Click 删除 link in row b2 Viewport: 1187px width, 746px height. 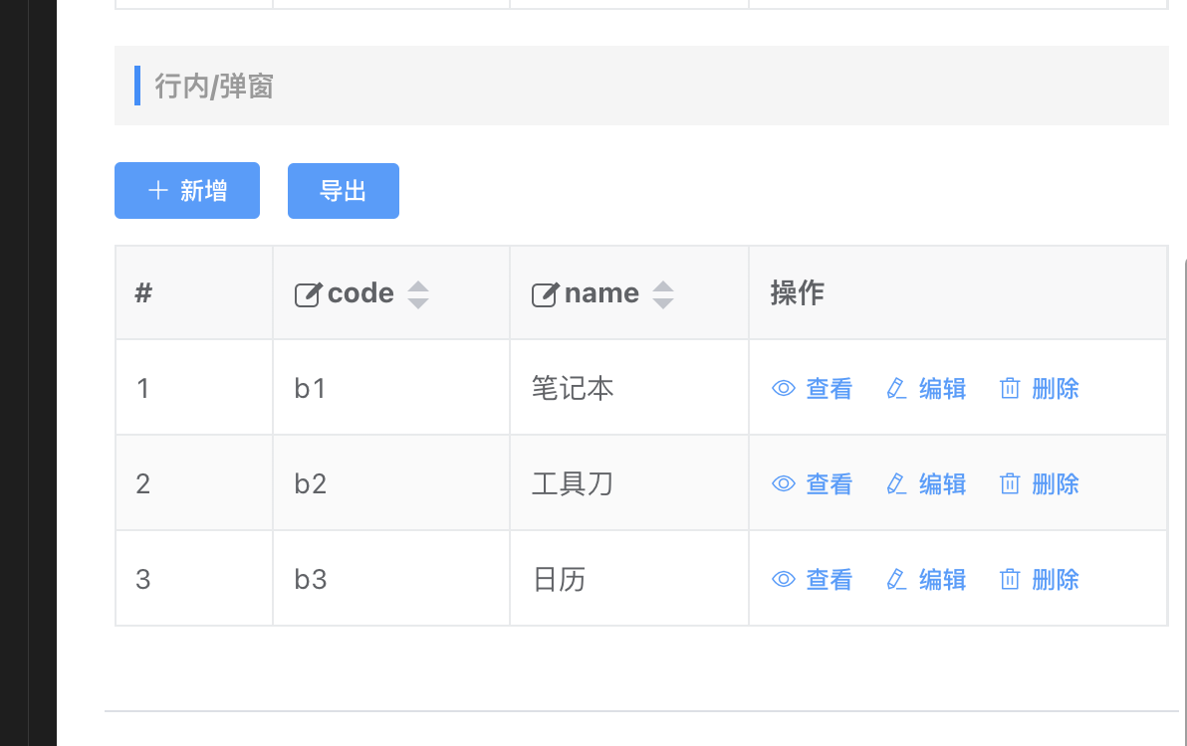coord(1056,483)
